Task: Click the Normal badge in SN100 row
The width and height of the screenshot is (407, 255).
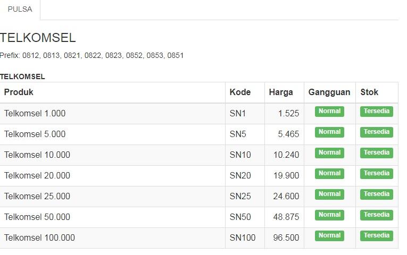Action: point(329,236)
